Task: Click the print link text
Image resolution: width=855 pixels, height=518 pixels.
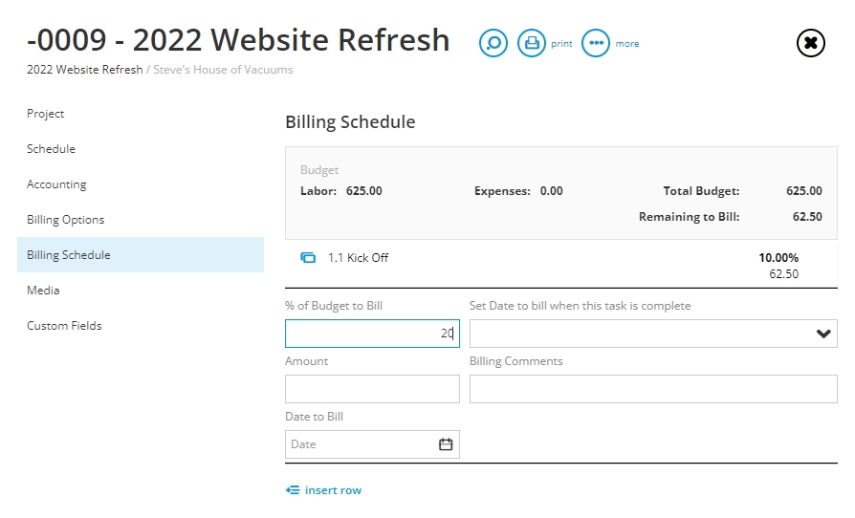Action: (x=561, y=44)
